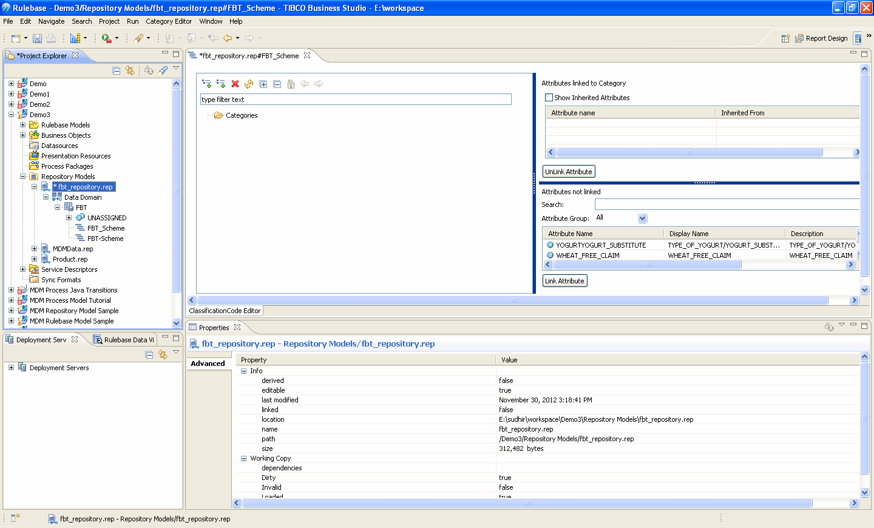Click the New wizard icon in main toolbar
The width and height of the screenshot is (874, 528).
[x=16, y=38]
